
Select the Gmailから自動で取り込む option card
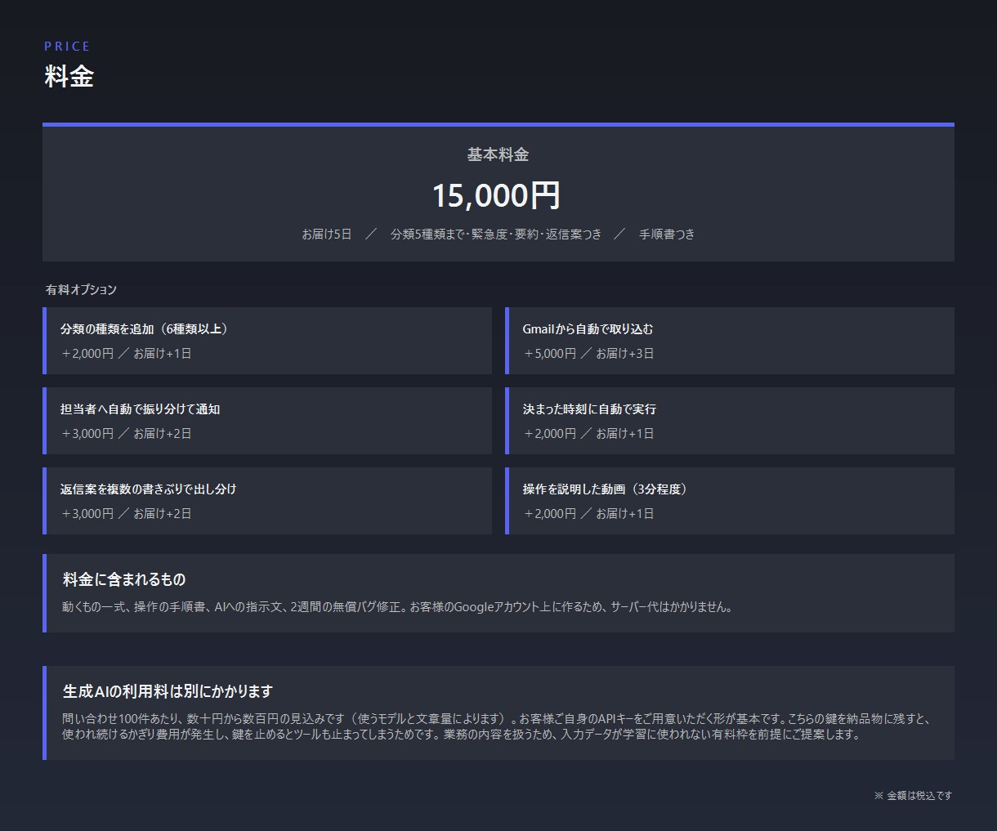coord(730,341)
